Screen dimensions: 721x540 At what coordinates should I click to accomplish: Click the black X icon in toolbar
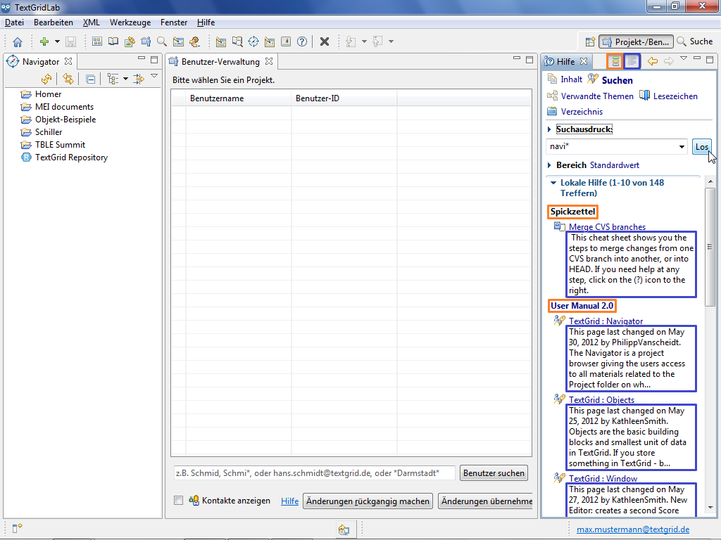[325, 41]
